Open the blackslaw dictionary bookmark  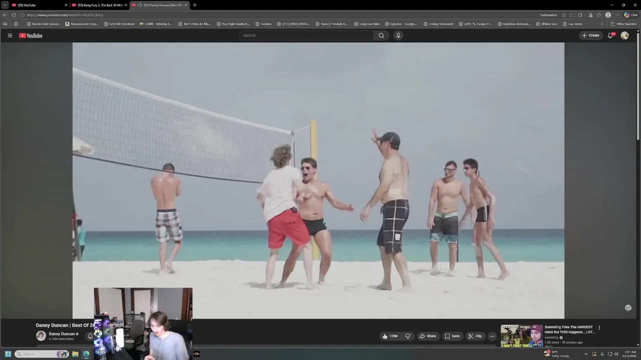tap(514, 24)
